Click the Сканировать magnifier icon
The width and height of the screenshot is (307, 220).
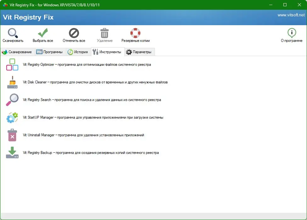[x=13, y=33]
